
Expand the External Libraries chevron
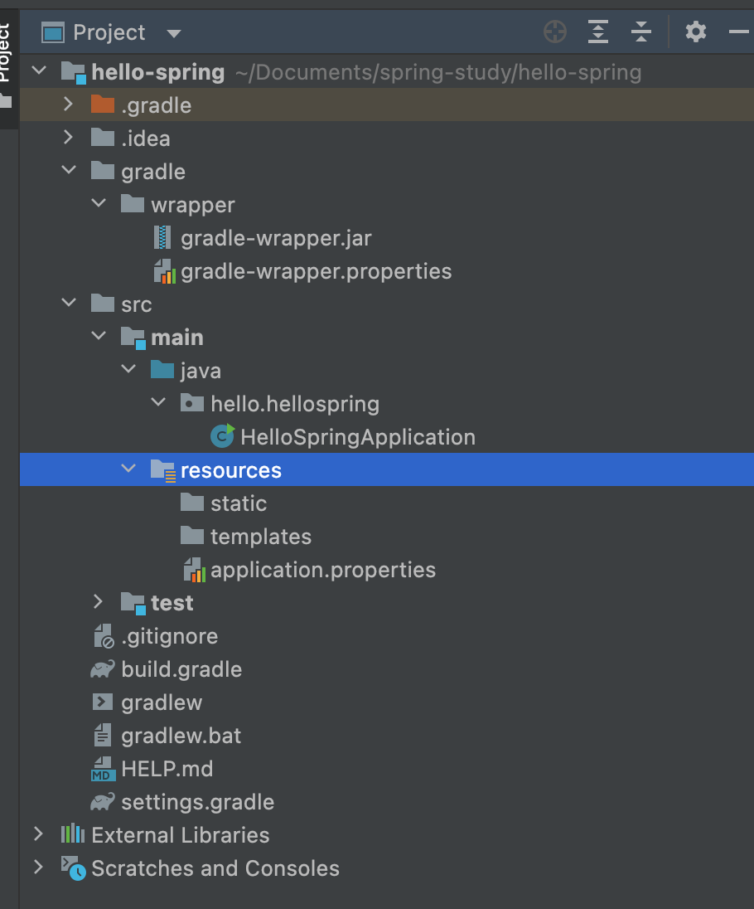(x=38, y=834)
